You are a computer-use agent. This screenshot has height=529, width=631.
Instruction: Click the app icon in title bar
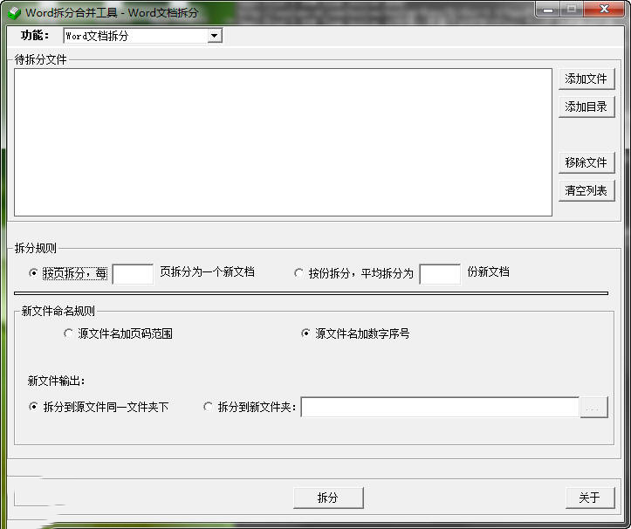click(14, 13)
